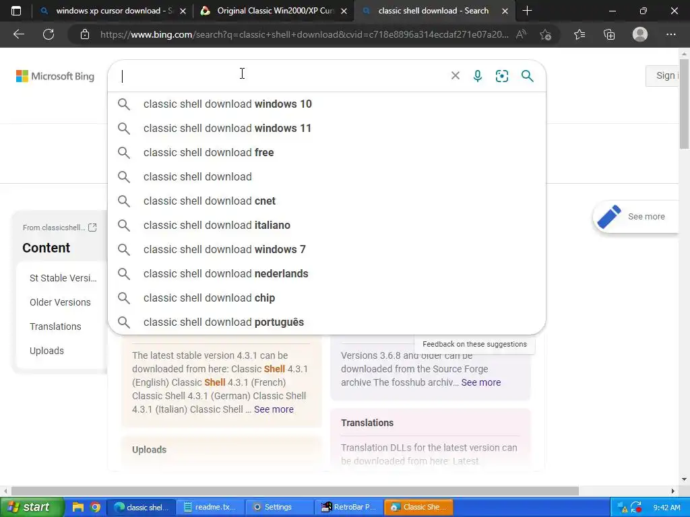The width and height of the screenshot is (690, 517).
Task: Close the classic shell download tab
Action: [505, 11]
